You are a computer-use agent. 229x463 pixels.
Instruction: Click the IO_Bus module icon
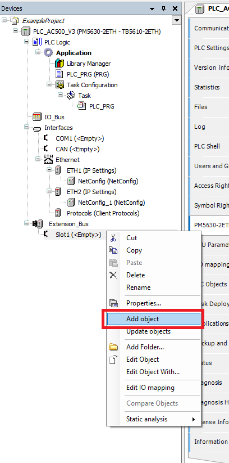tap(37, 117)
